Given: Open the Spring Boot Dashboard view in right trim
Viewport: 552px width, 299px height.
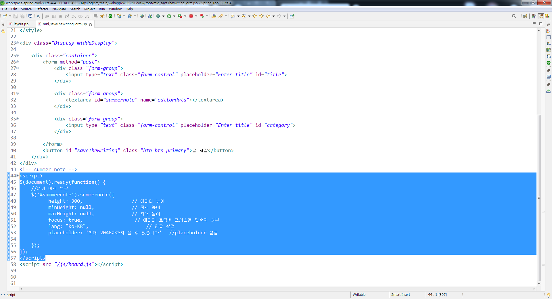Looking at the screenshot, I should click(549, 63).
